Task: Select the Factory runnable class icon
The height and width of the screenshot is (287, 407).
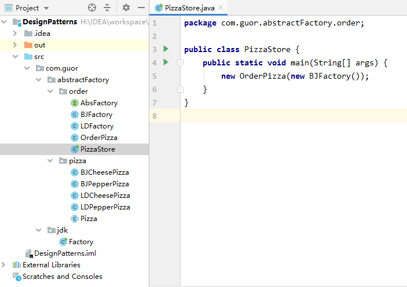Action: [63, 242]
